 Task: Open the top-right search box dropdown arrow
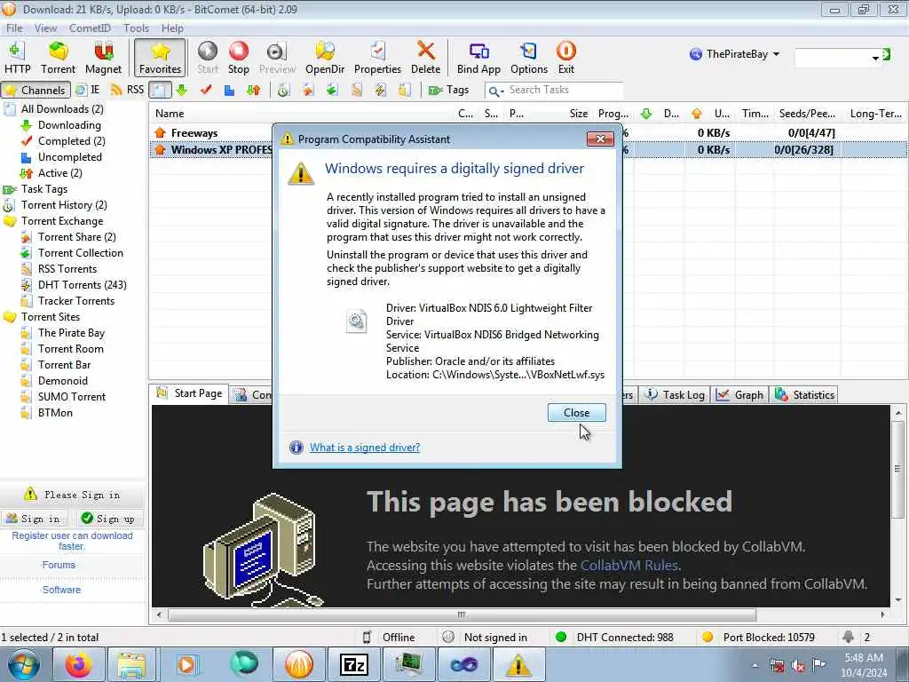click(x=874, y=58)
